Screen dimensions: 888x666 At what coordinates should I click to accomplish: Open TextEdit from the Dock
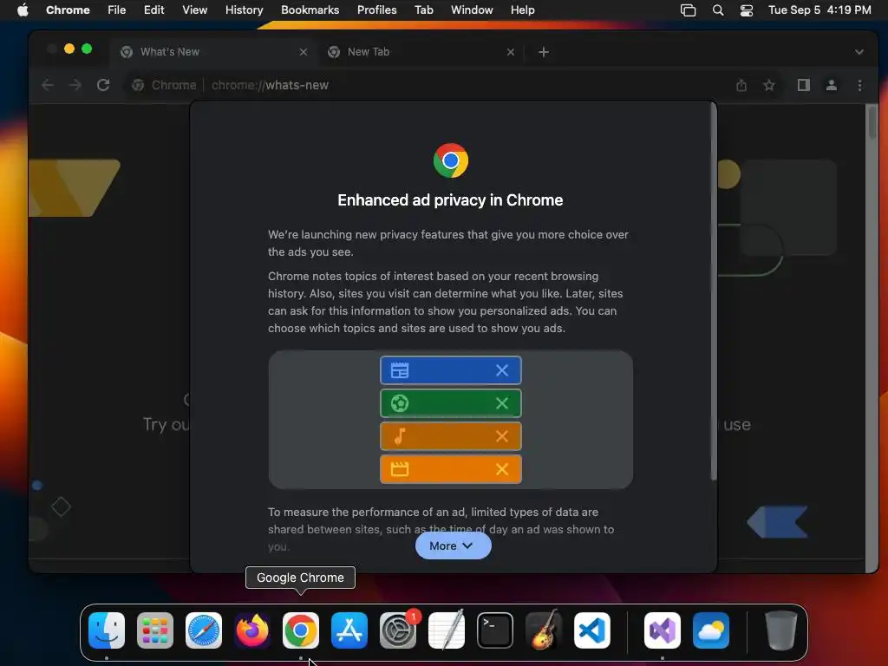[x=447, y=630]
